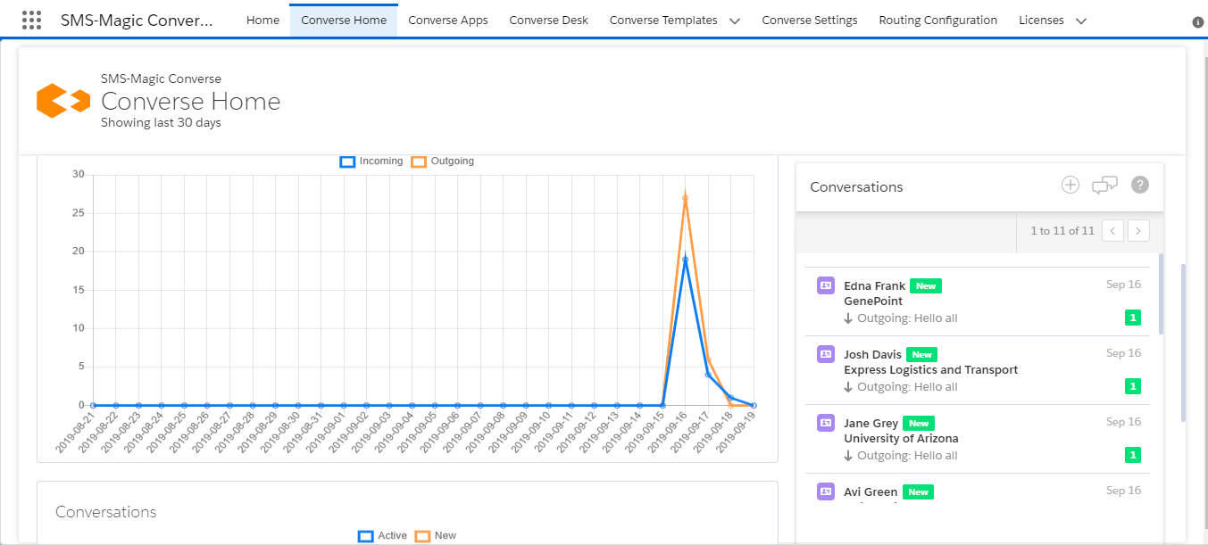
Task: Open the Home tab
Action: coord(262,20)
